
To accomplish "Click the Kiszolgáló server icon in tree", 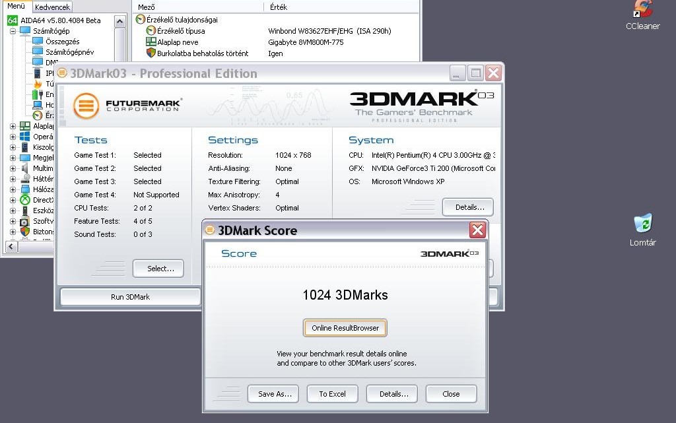I will [25, 147].
